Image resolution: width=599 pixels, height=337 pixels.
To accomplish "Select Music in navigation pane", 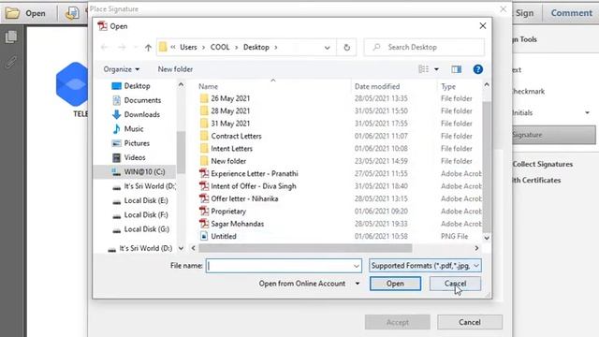I will coord(133,129).
